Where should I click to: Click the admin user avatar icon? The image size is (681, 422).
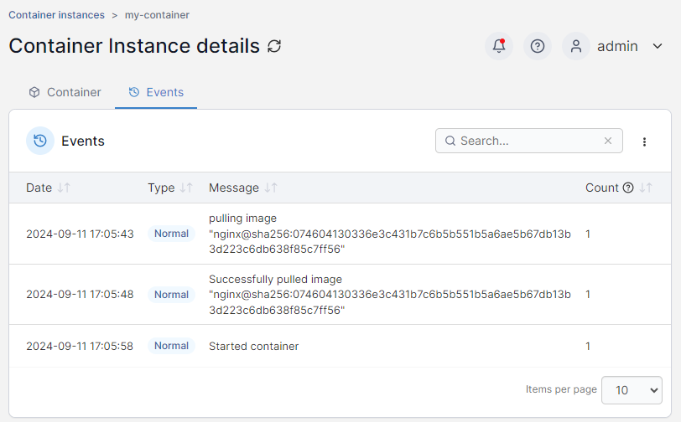coord(576,46)
